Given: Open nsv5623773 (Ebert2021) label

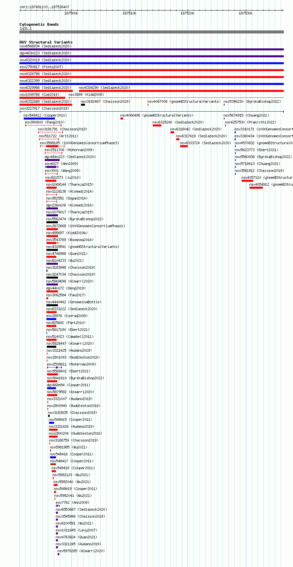Looking at the screenshot, I should pos(257,150).
